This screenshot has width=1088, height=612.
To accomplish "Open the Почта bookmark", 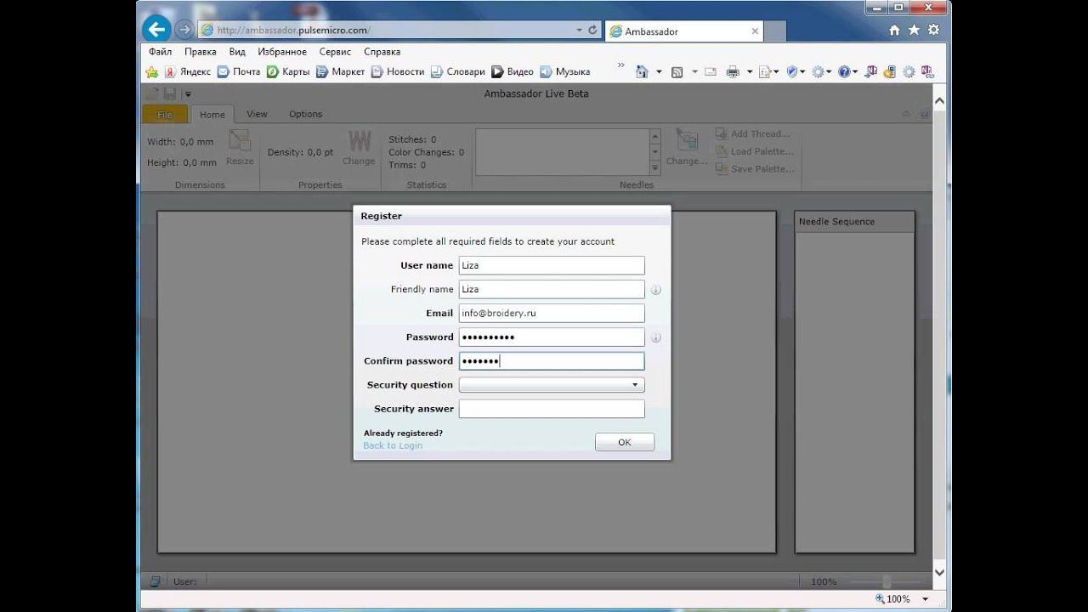I will pyautogui.click(x=239, y=71).
